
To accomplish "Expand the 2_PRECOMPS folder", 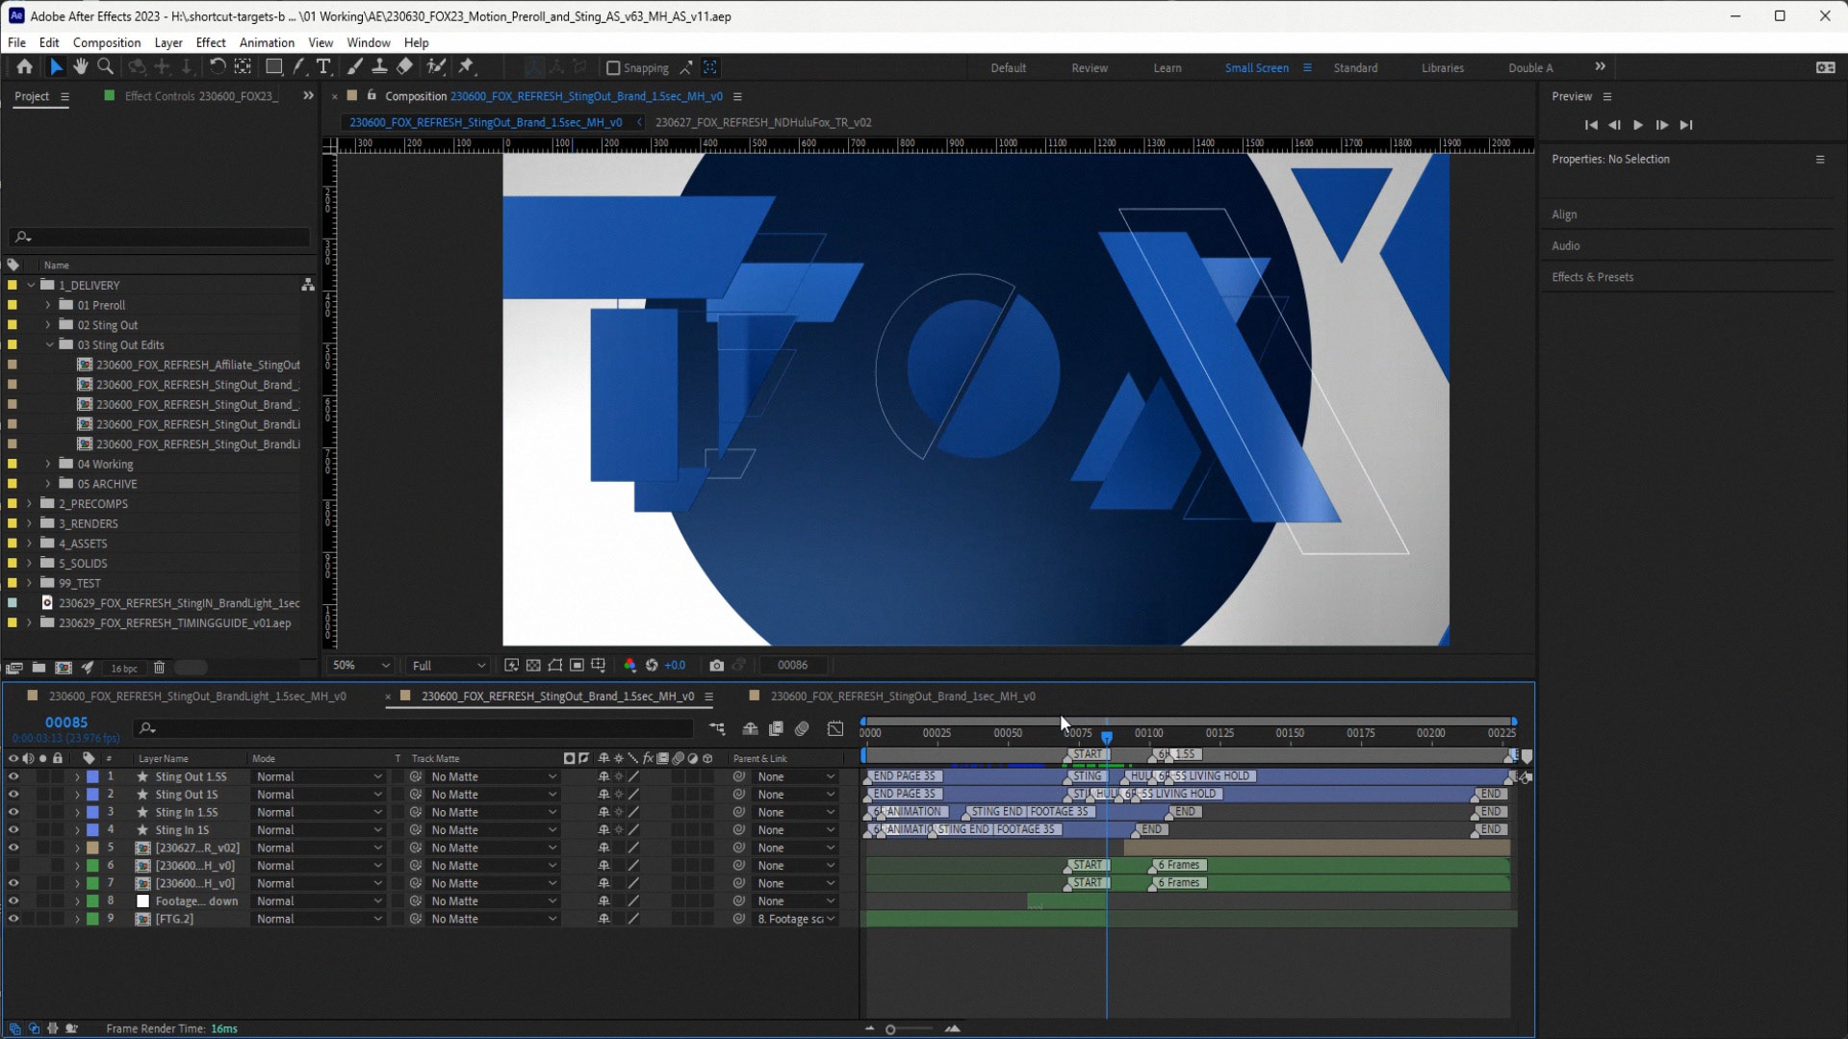I will point(29,503).
